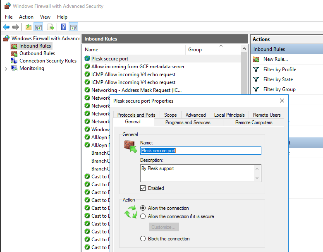Image resolution: width=323 pixels, height=252 pixels.
Task: Select the General tab
Action: click(133, 122)
